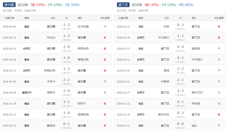Click the blue 波尔图 team badge
The height and width of the screenshot is (131, 226).
point(9,5)
